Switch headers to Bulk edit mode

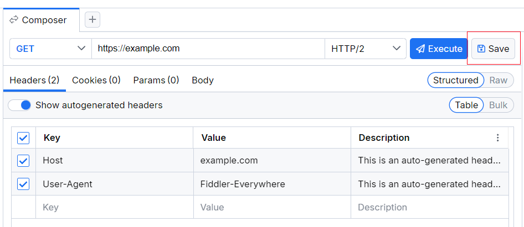499,105
